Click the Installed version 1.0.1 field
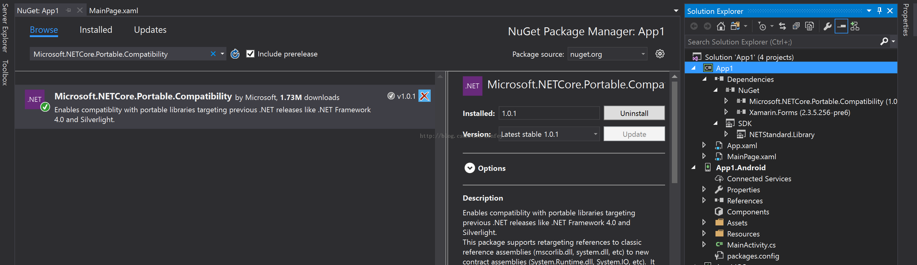Screen dimensions: 917x265 [549, 113]
